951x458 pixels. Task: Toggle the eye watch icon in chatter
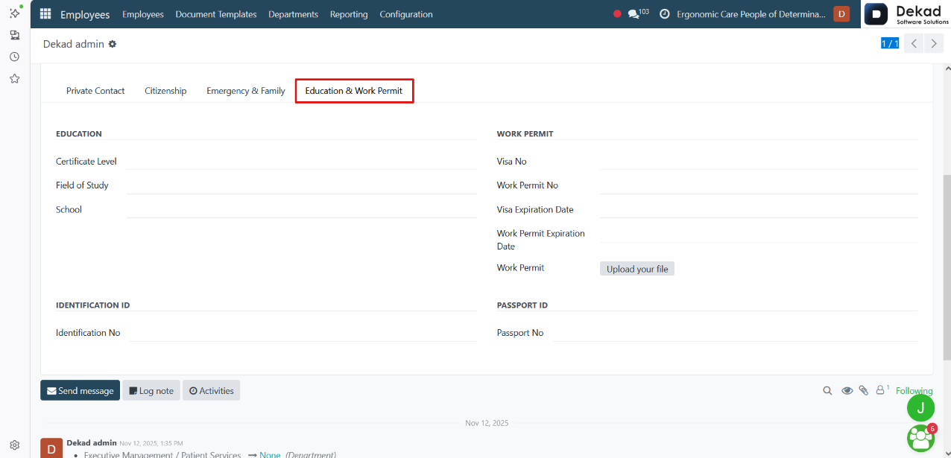pos(847,390)
